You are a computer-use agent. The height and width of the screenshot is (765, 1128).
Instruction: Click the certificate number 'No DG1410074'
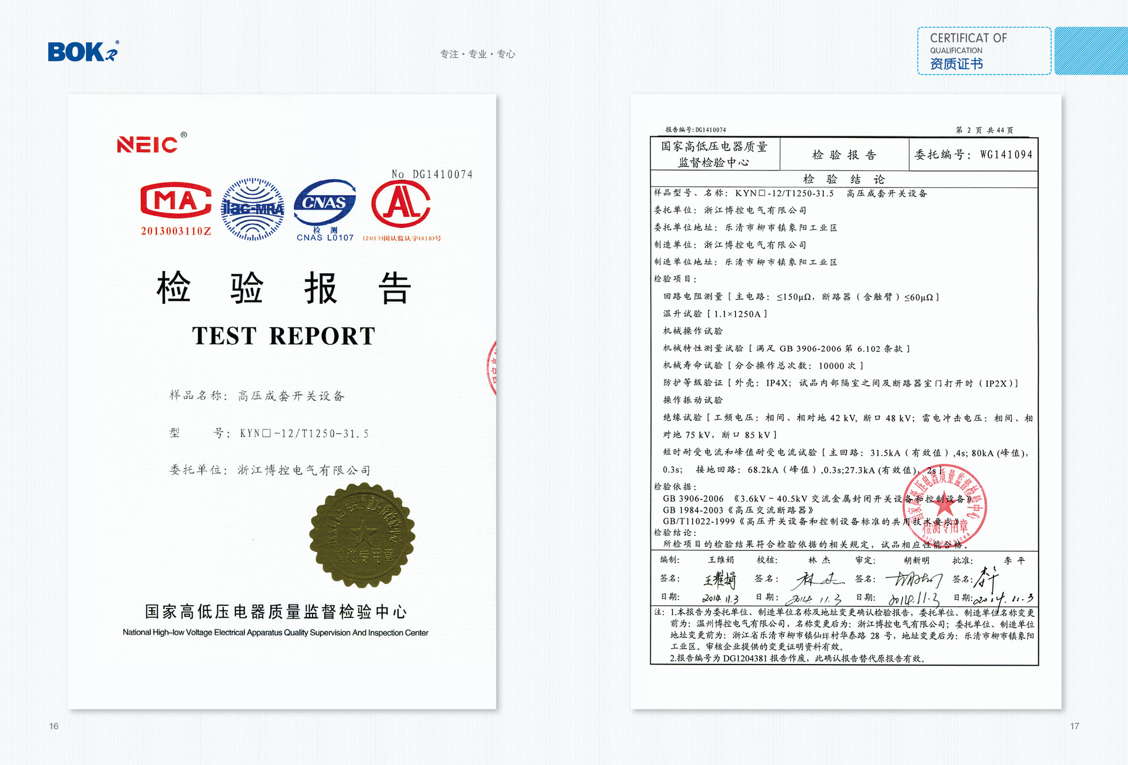click(432, 174)
